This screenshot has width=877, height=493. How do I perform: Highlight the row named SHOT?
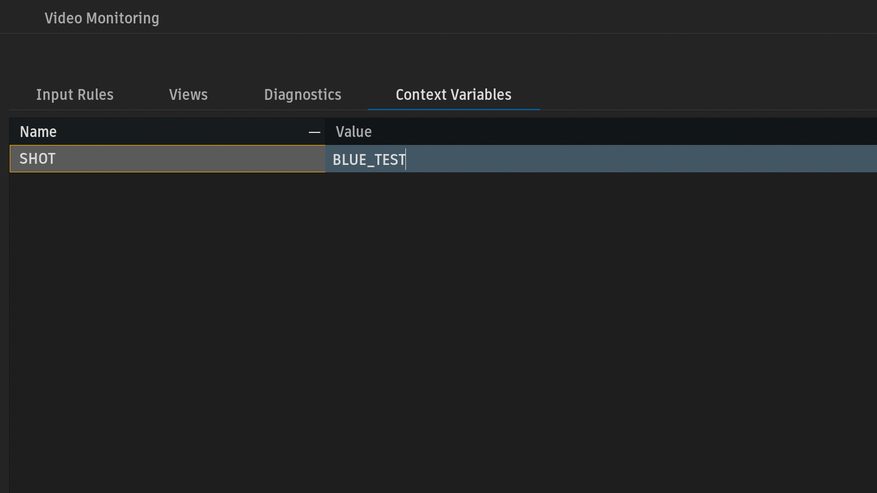(x=166, y=159)
